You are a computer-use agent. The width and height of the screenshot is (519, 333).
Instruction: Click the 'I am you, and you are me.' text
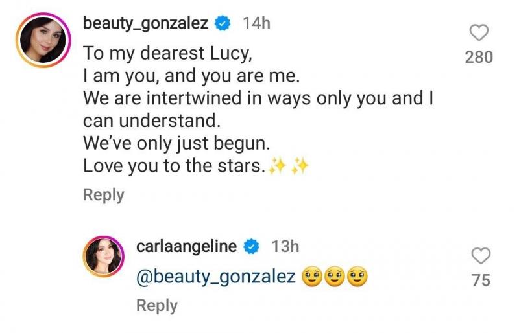coord(191,76)
